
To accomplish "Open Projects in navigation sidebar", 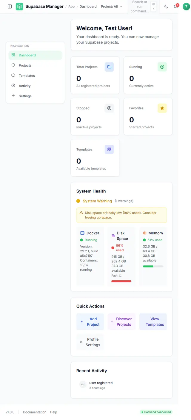I will (x=35, y=65).
